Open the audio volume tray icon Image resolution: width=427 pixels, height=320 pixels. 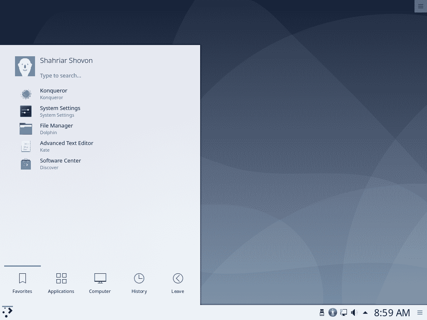click(x=354, y=312)
